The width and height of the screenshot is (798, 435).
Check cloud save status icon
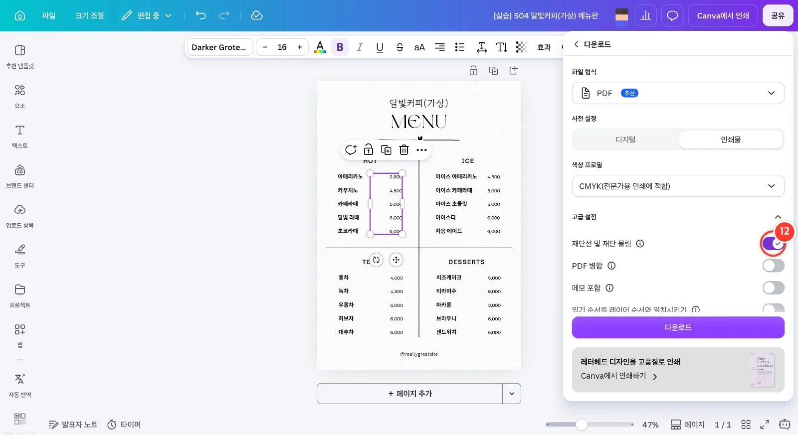[257, 15]
